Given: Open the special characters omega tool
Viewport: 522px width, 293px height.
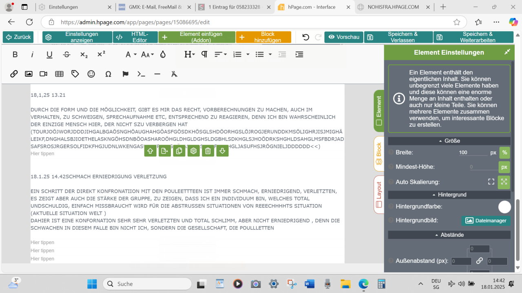Looking at the screenshot, I should (108, 74).
